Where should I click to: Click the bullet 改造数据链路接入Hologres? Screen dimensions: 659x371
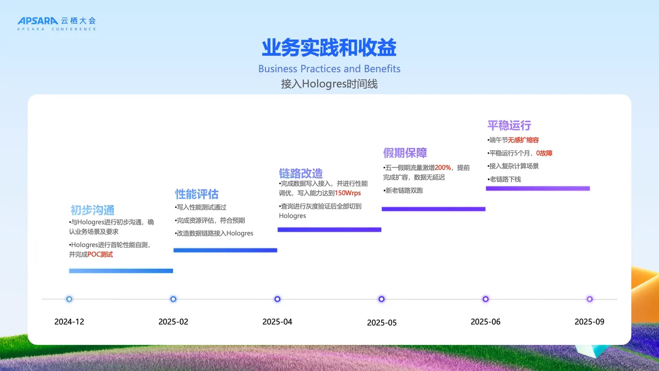tap(214, 233)
